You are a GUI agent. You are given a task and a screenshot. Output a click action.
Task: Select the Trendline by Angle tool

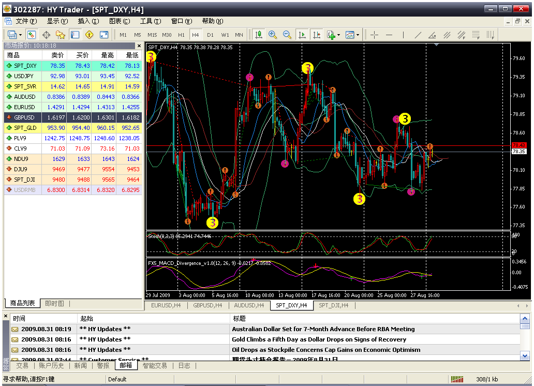pos(432,35)
